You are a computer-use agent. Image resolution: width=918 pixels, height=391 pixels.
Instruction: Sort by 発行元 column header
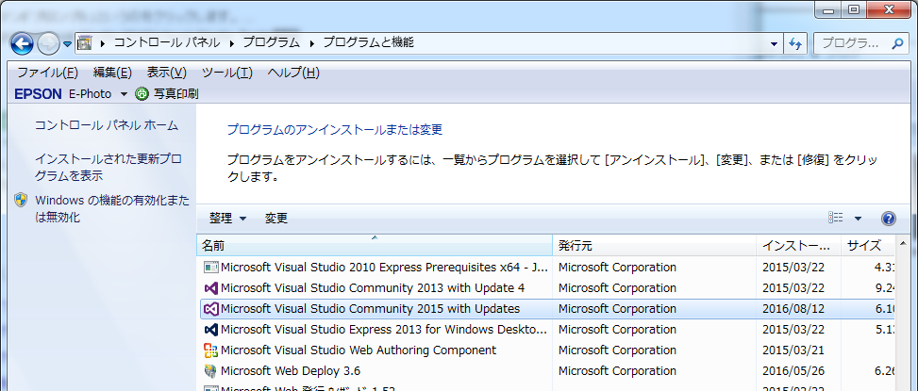(655, 246)
